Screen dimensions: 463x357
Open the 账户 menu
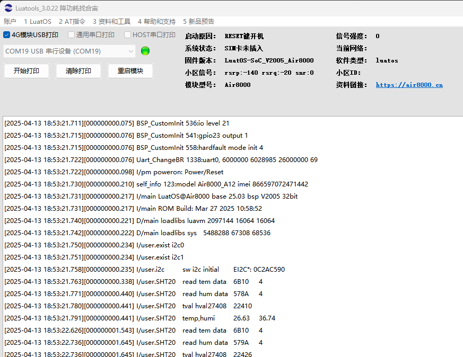[x=10, y=22]
